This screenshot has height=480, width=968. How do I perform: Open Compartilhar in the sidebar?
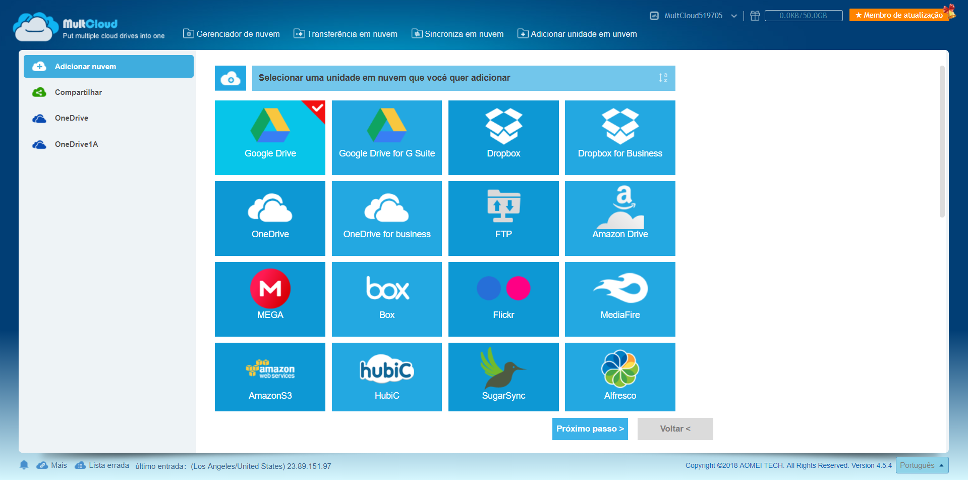click(x=108, y=92)
